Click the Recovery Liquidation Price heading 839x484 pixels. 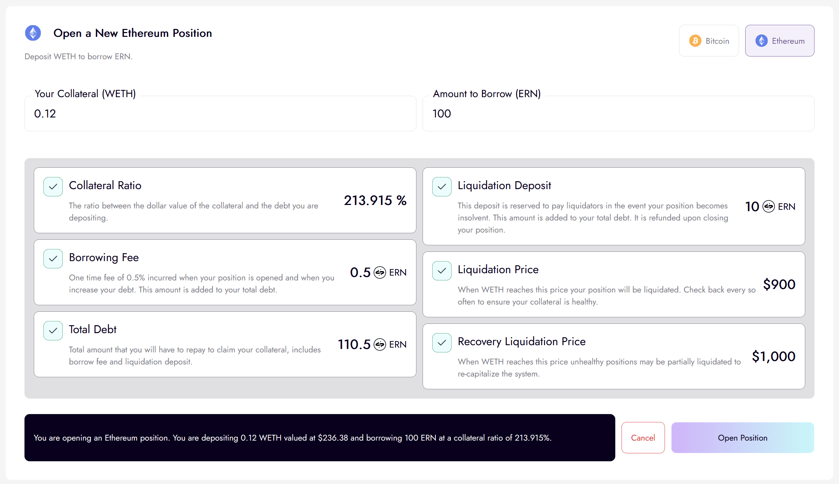(x=522, y=342)
